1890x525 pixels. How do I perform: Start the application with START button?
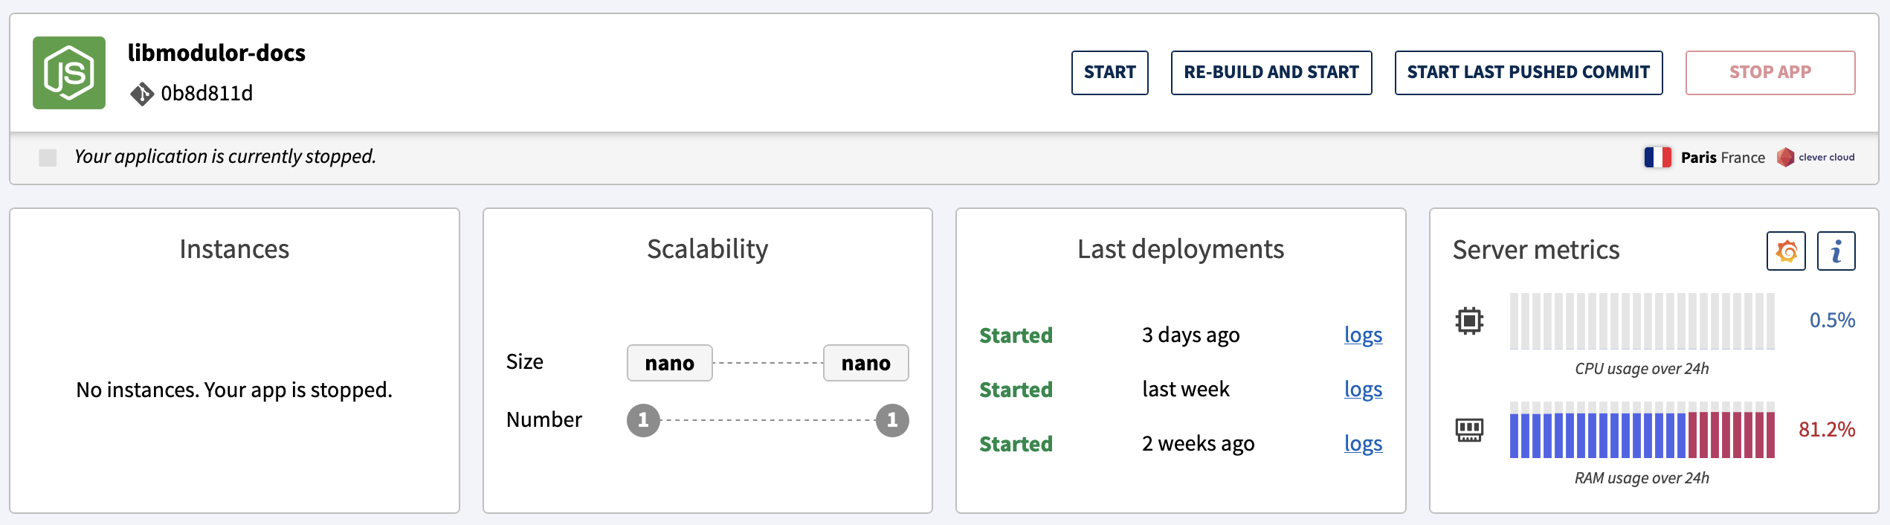pos(1109,73)
